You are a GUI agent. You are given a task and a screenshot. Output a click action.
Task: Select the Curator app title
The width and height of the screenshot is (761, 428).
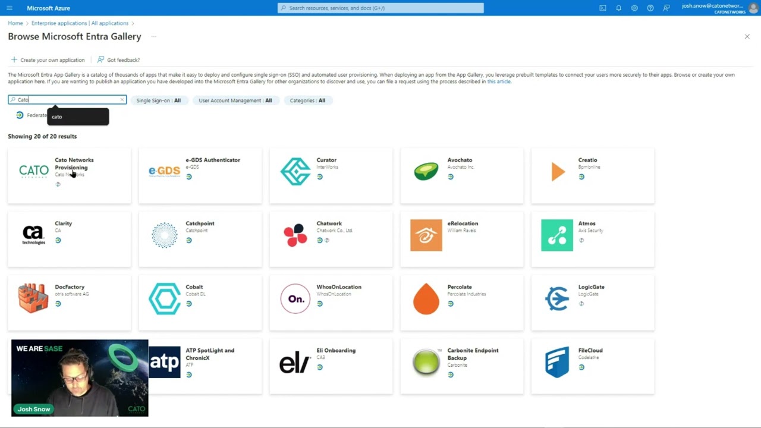[326, 160]
